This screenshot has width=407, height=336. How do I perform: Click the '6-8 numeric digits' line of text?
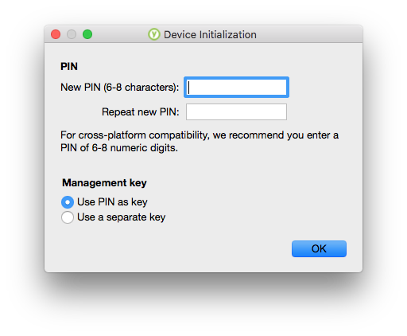pos(119,148)
